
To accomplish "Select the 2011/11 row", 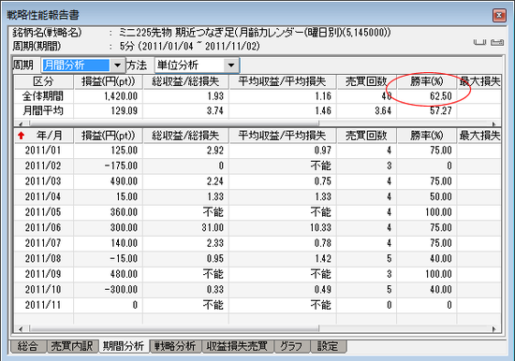I will pyautogui.click(x=257, y=305).
